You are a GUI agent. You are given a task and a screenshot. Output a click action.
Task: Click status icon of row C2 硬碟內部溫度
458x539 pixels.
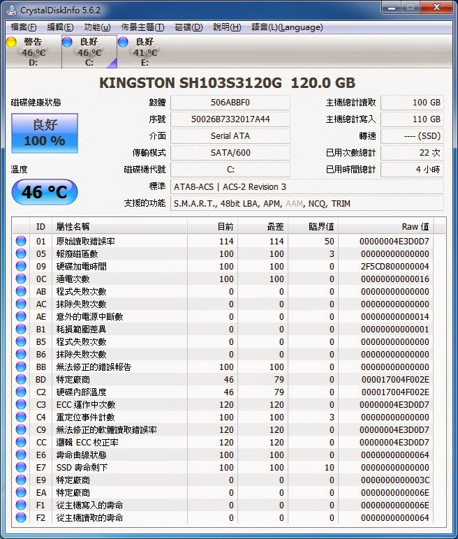point(21,392)
